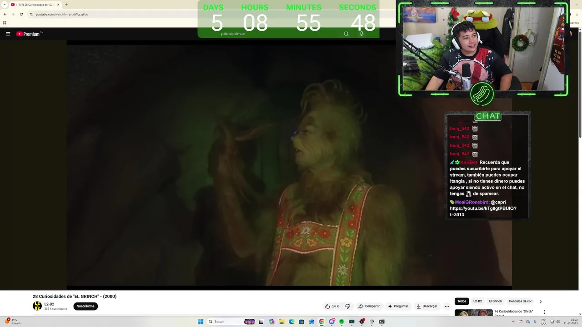Viewport: 582px width, 327px height.
Task: Open the youtu.be link in chat
Action: pyautogui.click(x=483, y=212)
